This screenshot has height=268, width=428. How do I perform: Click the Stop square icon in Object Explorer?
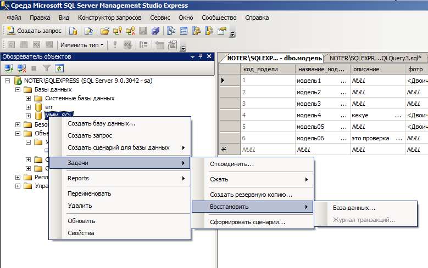coord(34,68)
